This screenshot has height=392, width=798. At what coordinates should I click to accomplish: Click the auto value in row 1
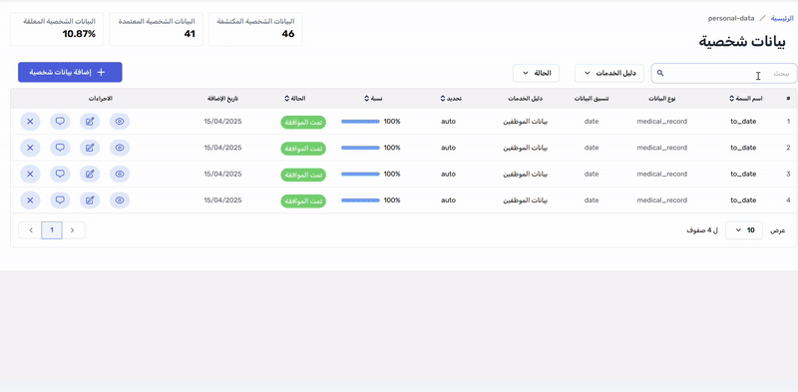click(448, 122)
